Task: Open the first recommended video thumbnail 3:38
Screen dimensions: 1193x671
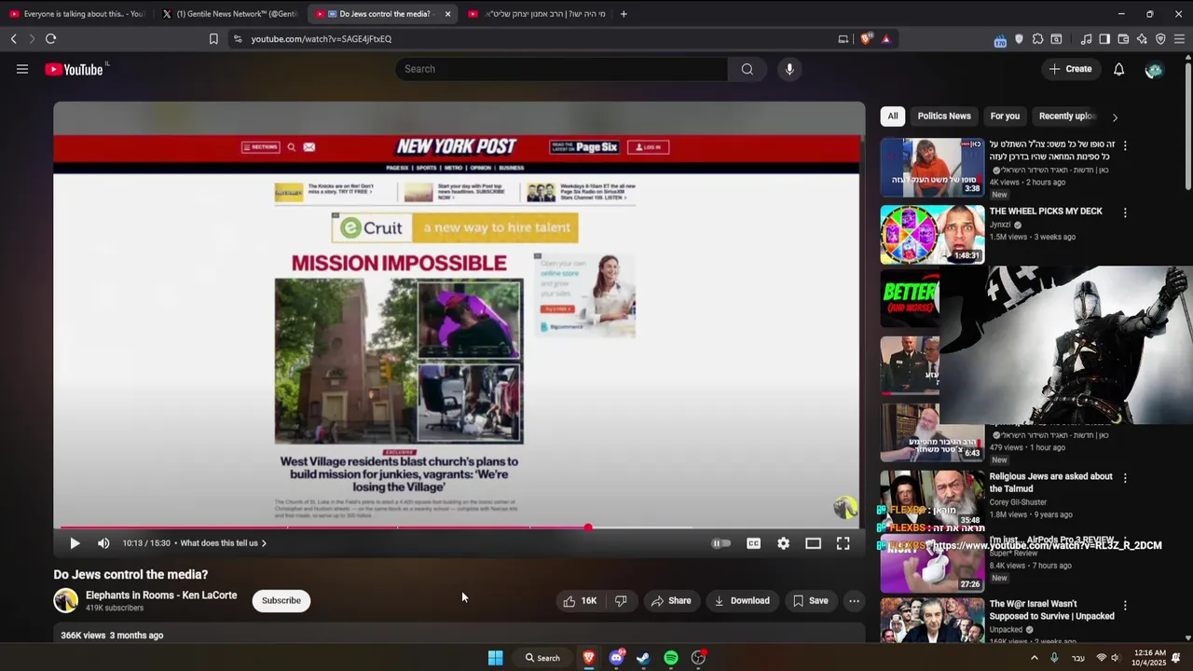Action: click(932, 168)
